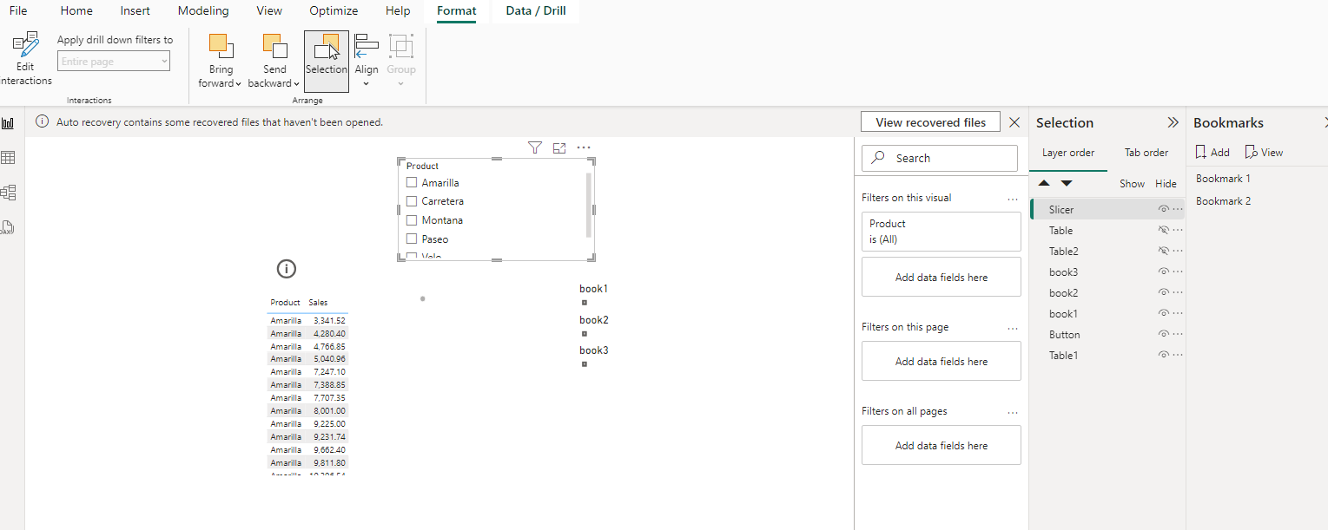
Task: Switch to Report view in left sidebar
Action: 8,123
